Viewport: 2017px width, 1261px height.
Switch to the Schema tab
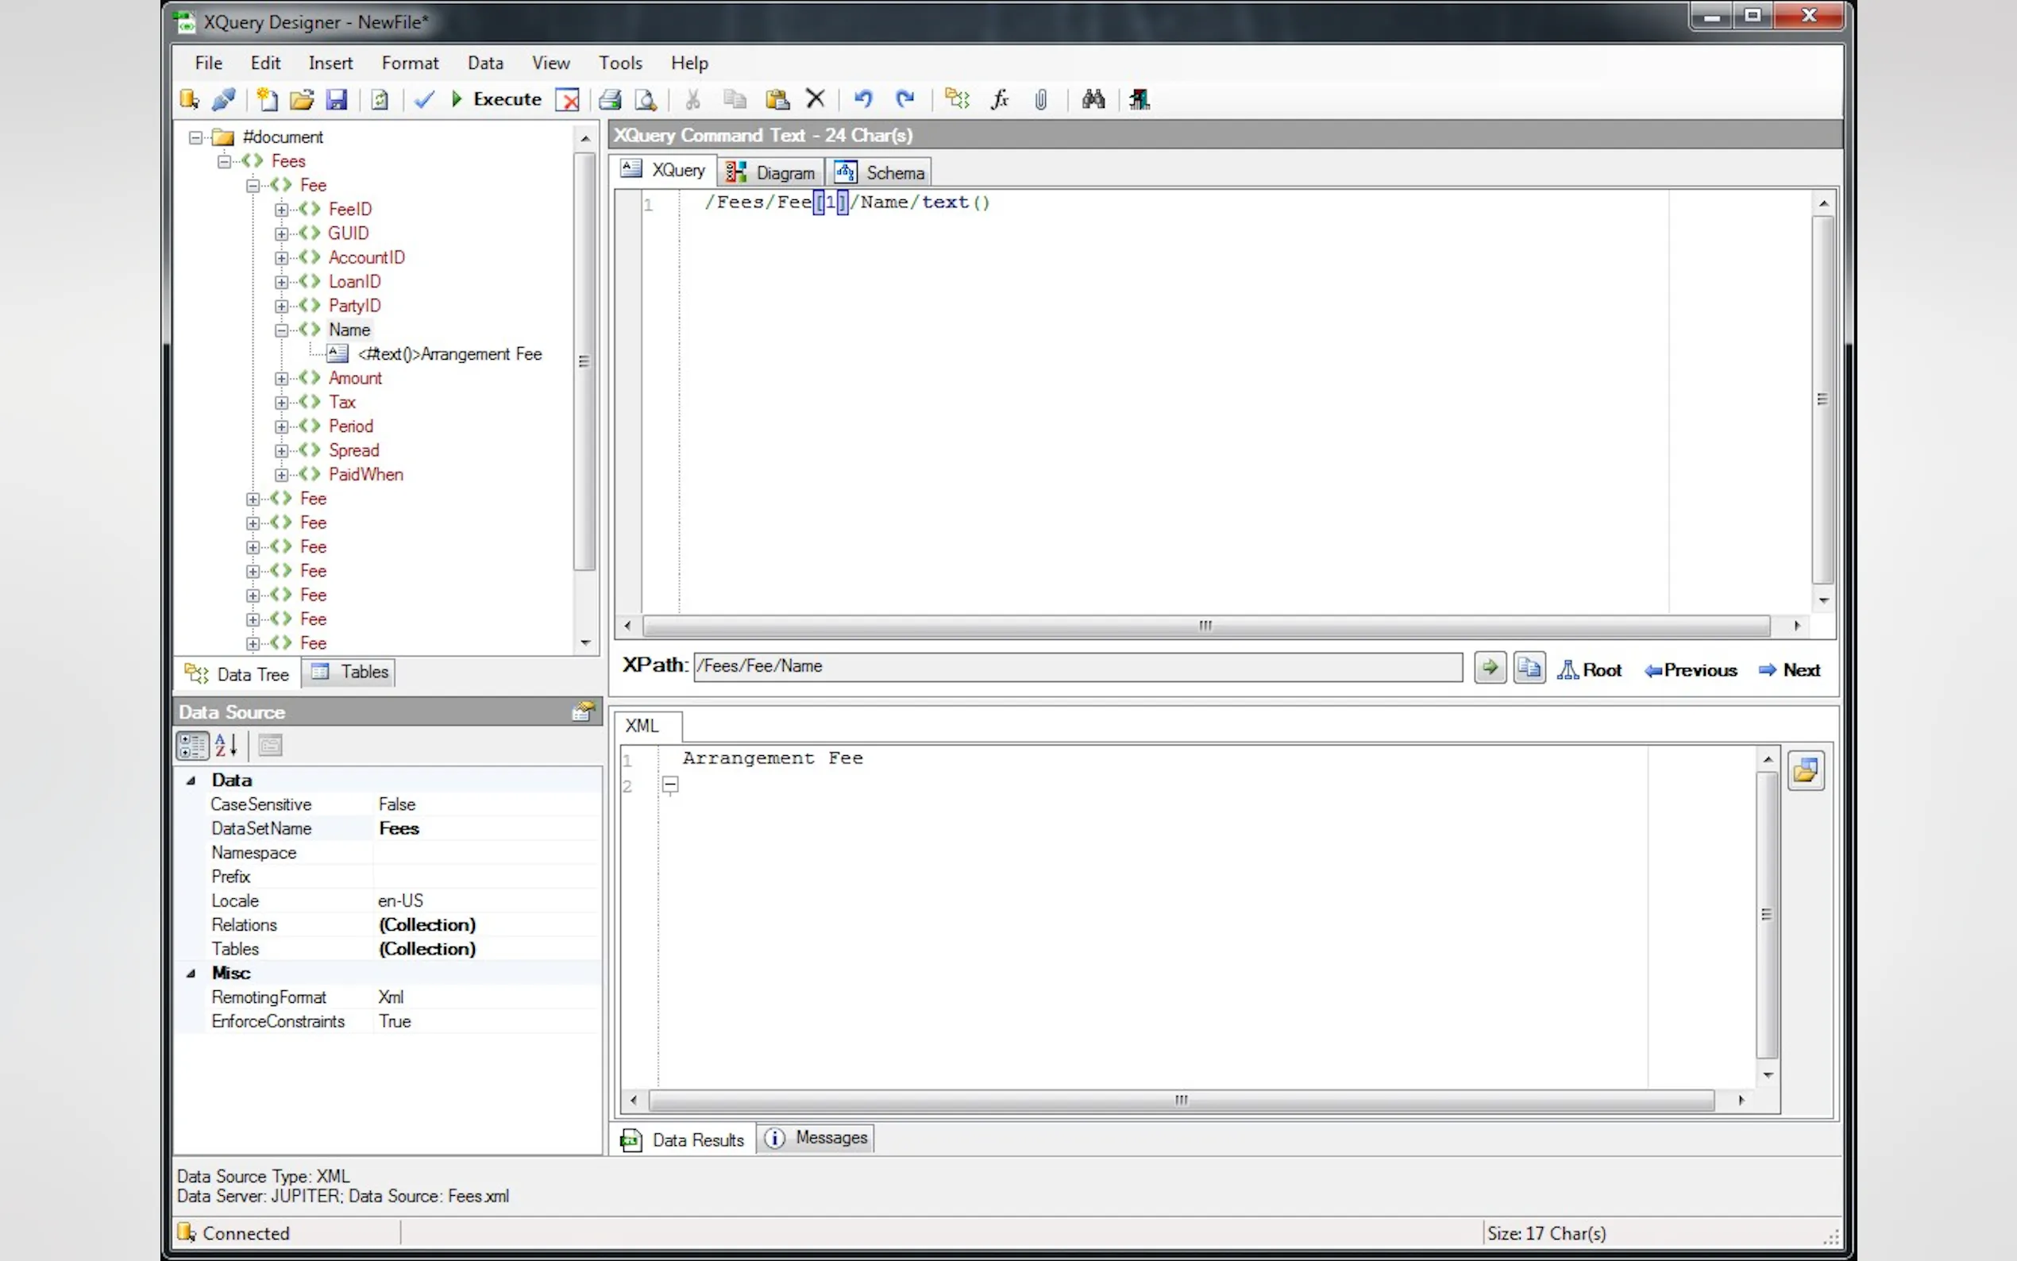pyautogui.click(x=881, y=172)
